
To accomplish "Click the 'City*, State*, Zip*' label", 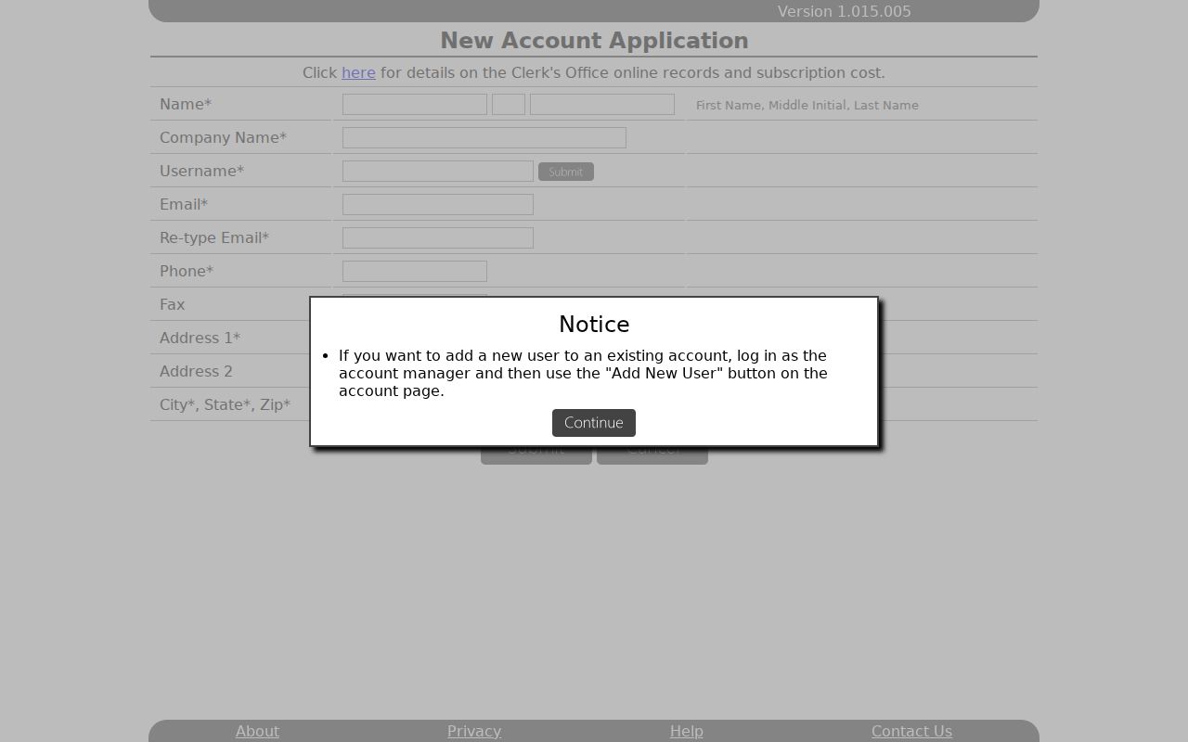I will click(225, 404).
